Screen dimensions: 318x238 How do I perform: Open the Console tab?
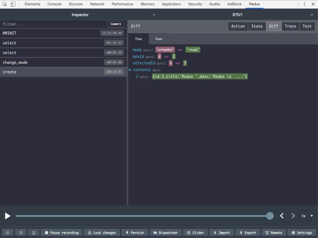click(x=54, y=4)
